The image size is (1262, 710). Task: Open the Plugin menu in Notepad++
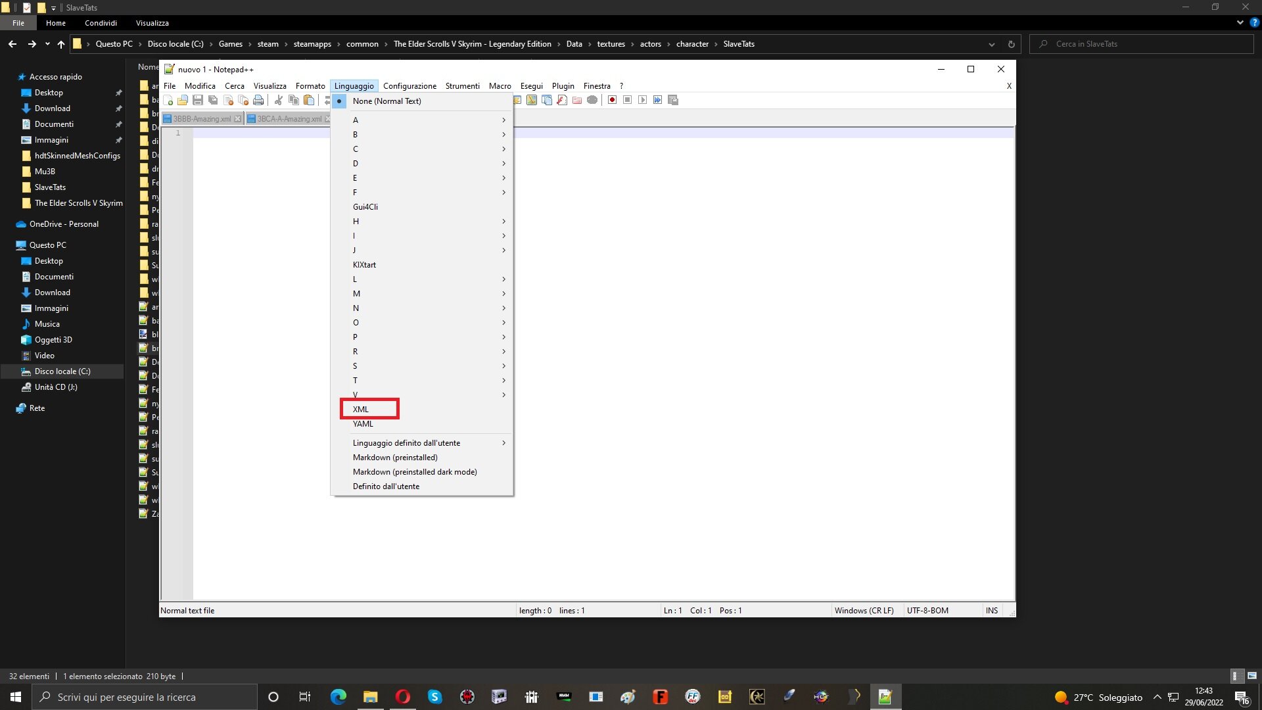click(x=563, y=86)
